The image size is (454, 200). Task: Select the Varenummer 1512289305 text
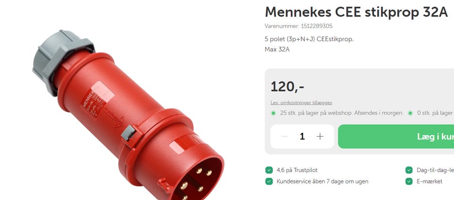298,26
